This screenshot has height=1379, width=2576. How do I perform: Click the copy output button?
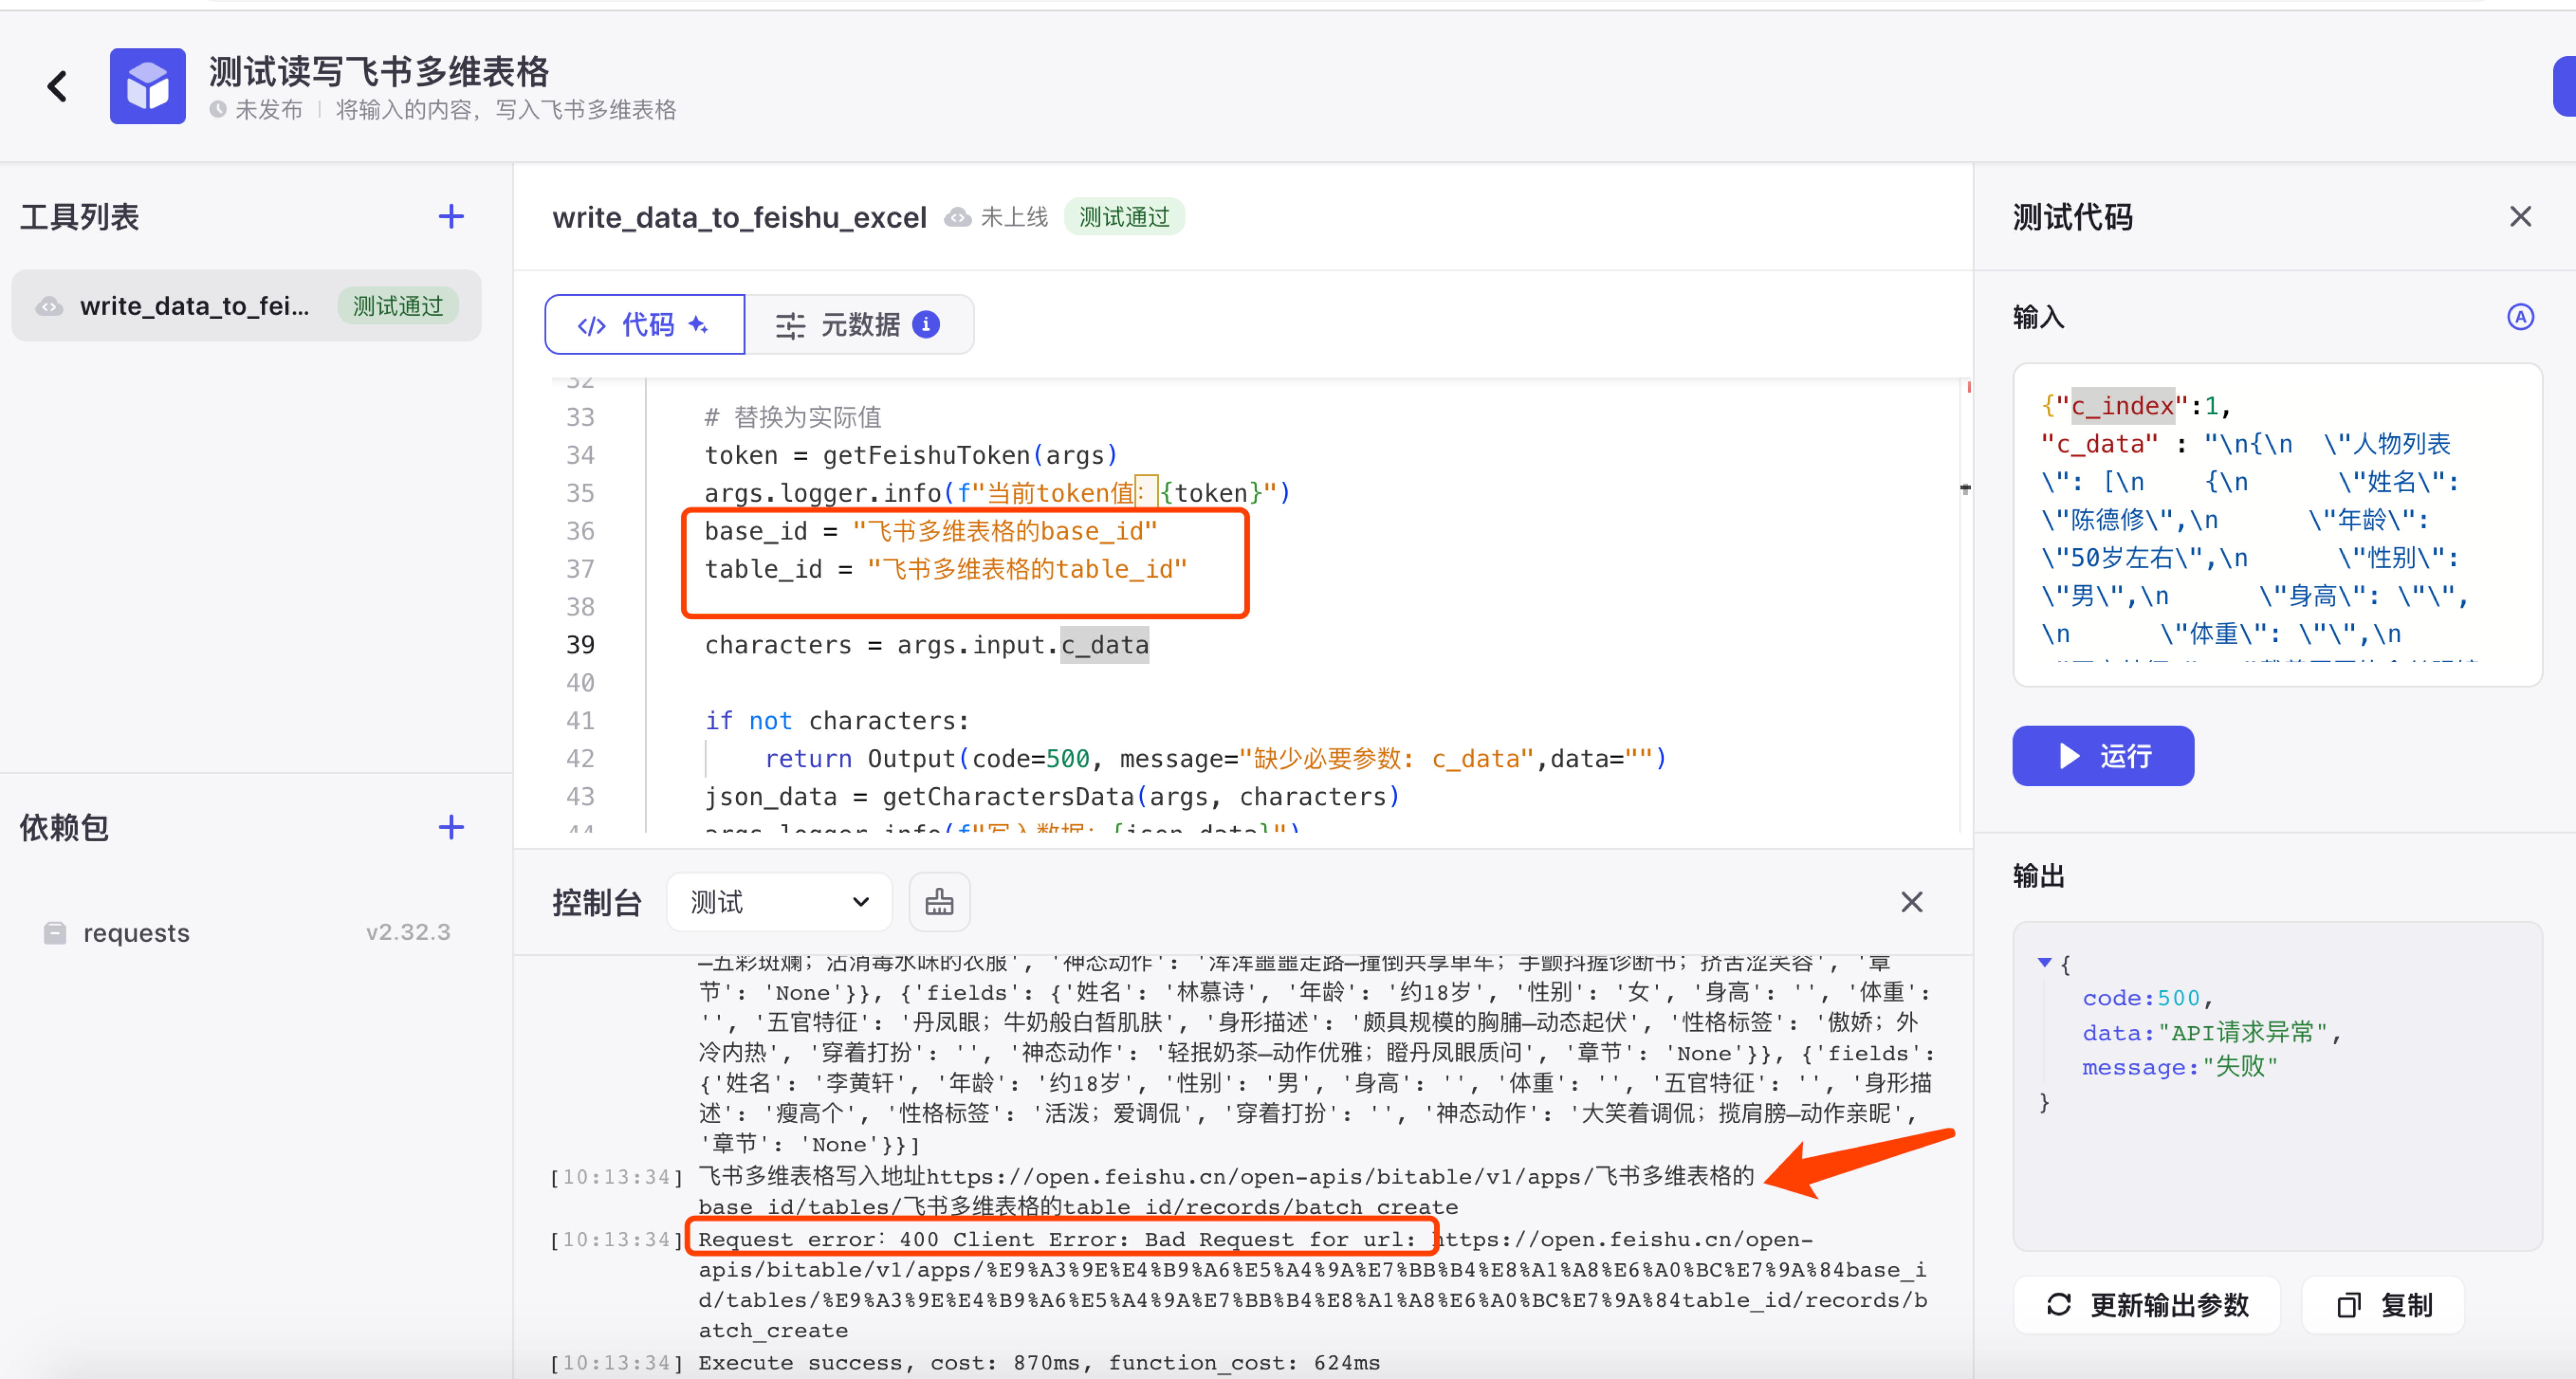point(2383,1304)
